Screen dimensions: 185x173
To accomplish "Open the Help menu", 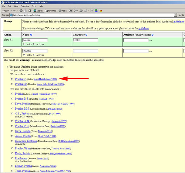I will [41, 6].
